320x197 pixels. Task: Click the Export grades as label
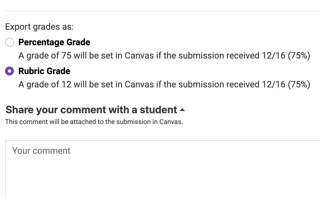(40, 27)
